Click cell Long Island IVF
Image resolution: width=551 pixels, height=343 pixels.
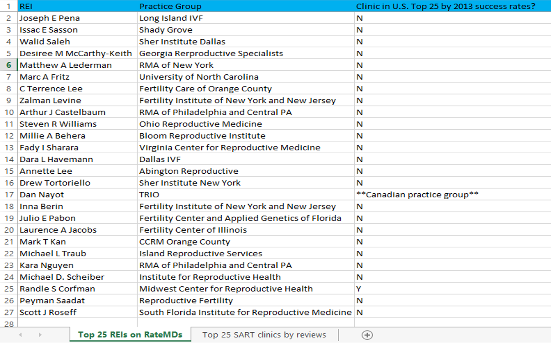click(246, 18)
